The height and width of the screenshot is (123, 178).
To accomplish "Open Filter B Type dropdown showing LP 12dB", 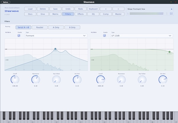I will tap(142, 36).
